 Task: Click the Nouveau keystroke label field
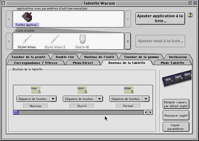point(36,106)
